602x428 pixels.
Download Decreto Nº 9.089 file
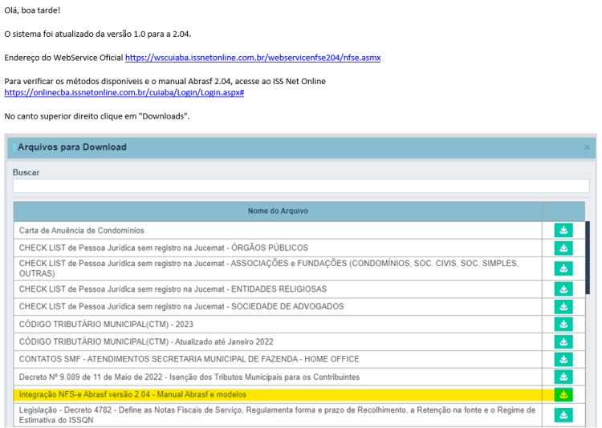pyautogui.click(x=563, y=377)
